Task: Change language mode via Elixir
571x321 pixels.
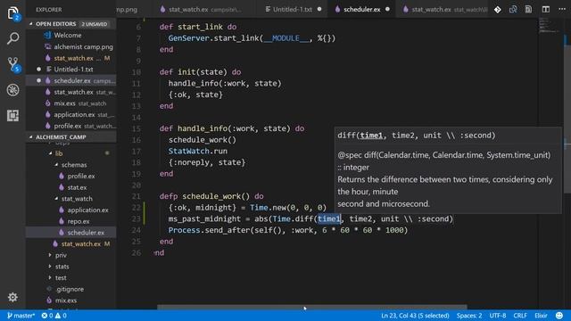Action: (x=541, y=316)
